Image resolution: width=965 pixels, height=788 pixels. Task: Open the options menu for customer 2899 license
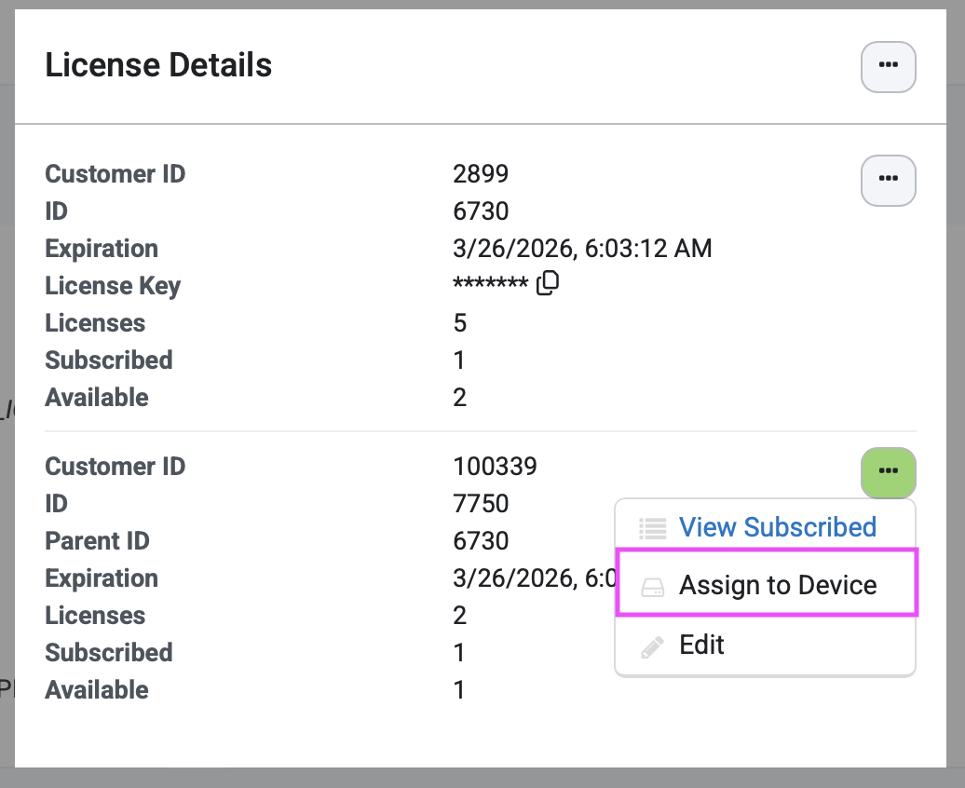point(888,179)
